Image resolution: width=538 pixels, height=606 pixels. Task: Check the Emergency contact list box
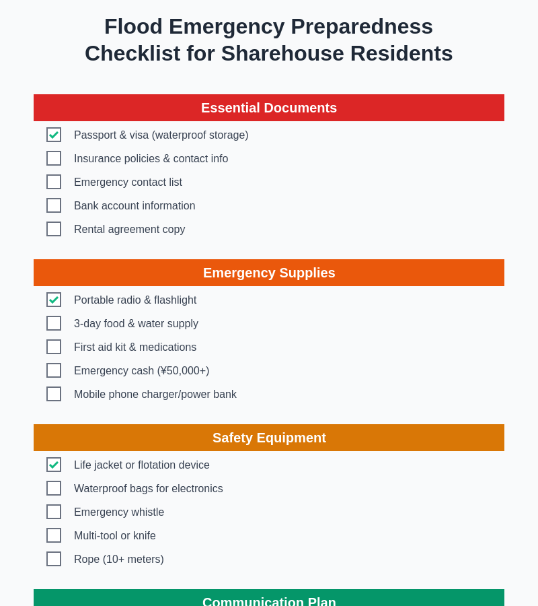pos(54,182)
